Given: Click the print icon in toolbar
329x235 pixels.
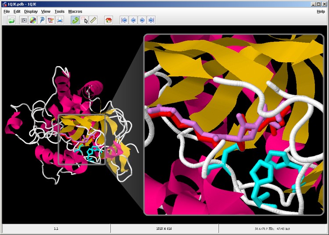Looking at the screenshot, I should [60, 20].
